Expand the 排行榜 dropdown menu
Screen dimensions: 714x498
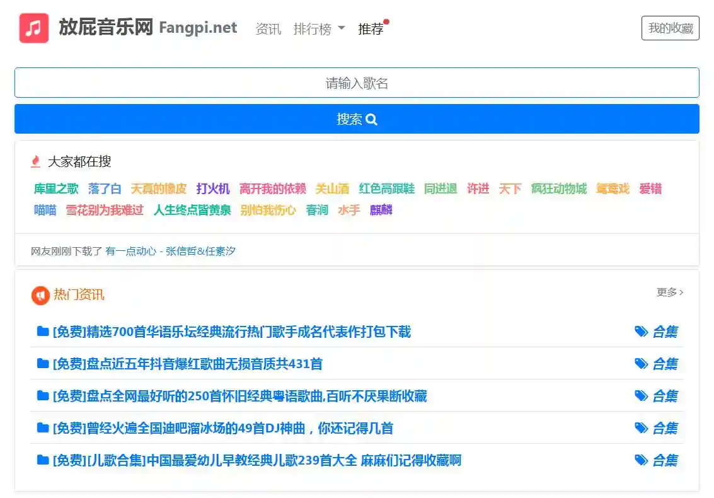point(319,29)
